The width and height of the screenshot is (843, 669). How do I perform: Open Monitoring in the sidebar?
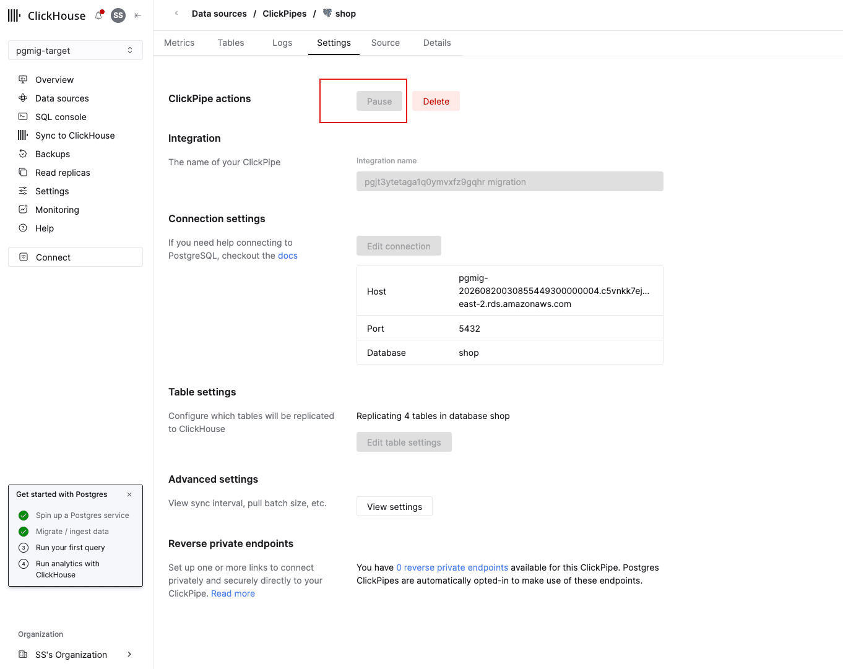tap(57, 210)
